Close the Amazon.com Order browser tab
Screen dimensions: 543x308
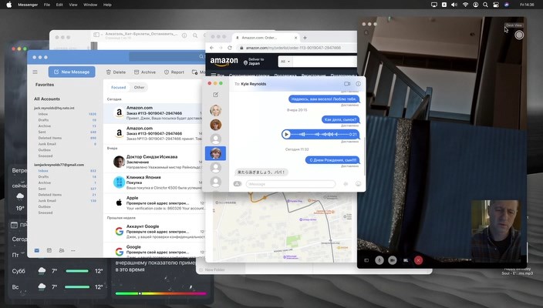(295, 38)
